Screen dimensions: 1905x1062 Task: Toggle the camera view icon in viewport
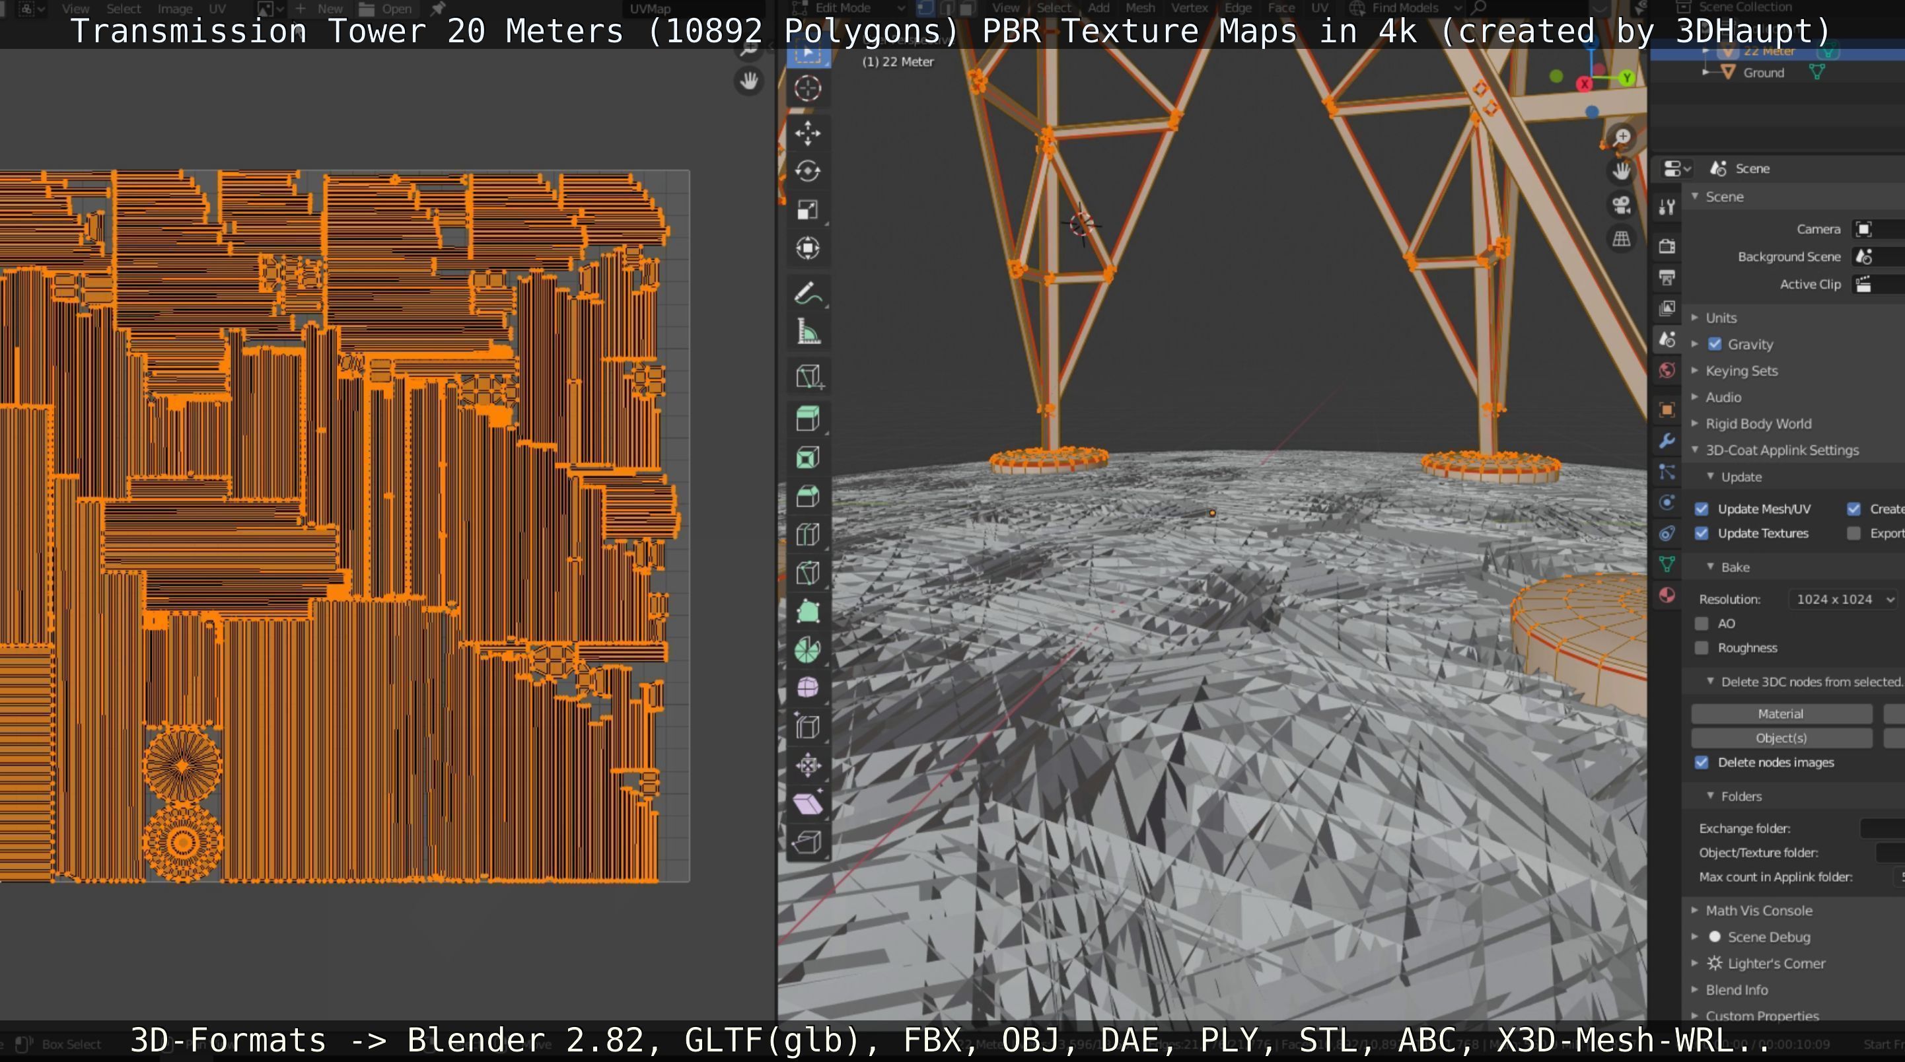tap(1622, 205)
